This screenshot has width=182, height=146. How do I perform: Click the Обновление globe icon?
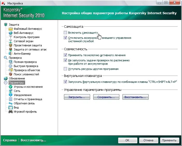click(x=6, y=78)
